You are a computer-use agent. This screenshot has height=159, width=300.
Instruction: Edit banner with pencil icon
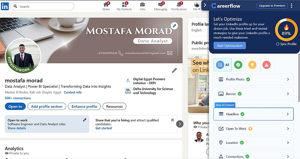pos(174,25)
